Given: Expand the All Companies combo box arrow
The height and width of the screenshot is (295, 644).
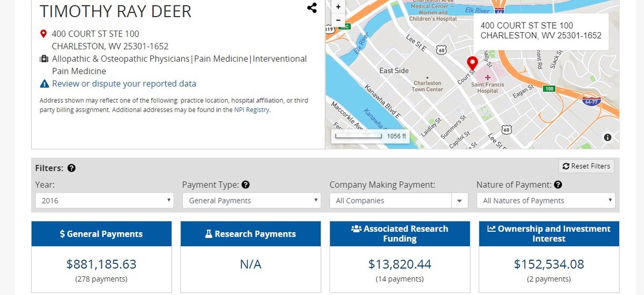Looking at the screenshot, I should (459, 201).
